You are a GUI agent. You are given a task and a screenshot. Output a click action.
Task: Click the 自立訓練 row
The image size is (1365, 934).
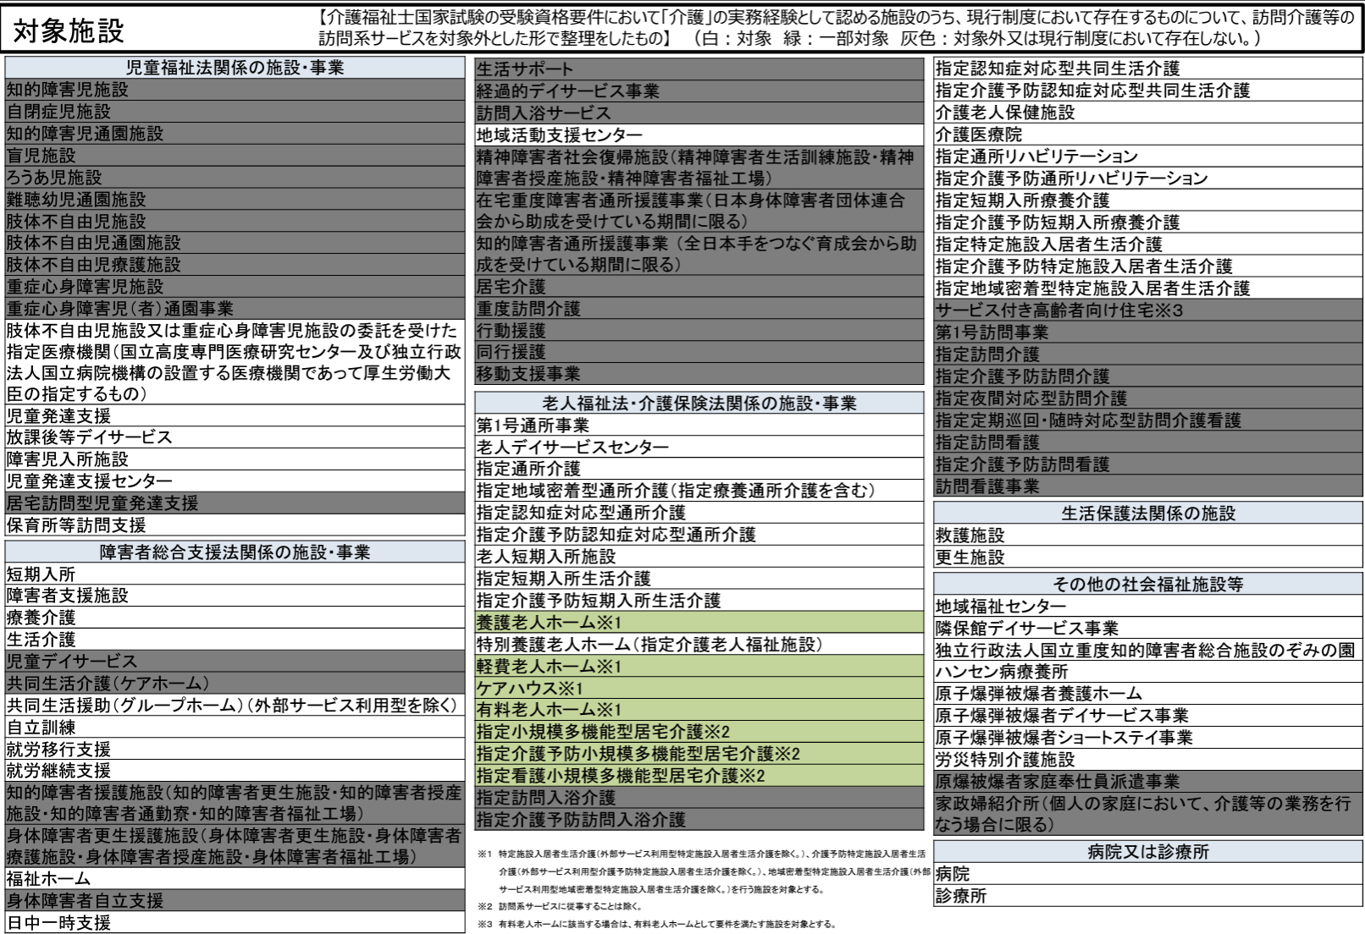coord(235,728)
